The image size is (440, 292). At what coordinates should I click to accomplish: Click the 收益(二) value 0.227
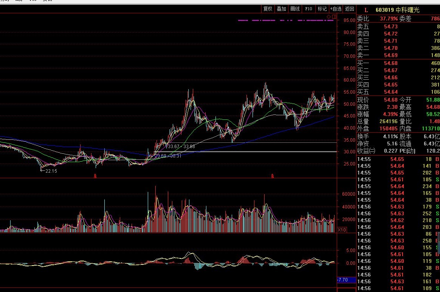[x=390, y=151]
